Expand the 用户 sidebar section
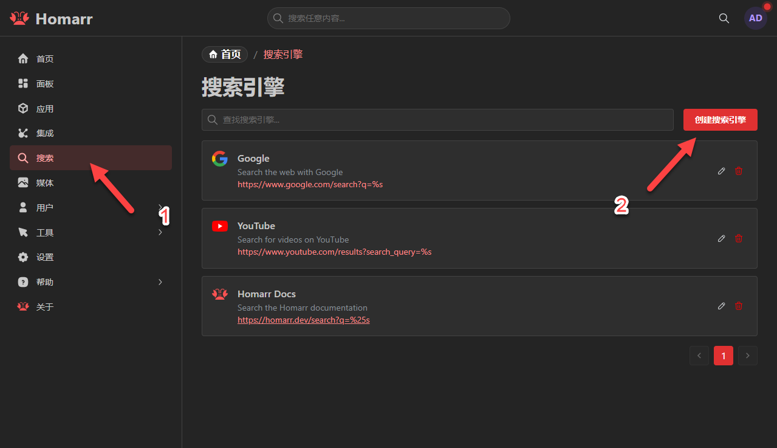The width and height of the screenshot is (777, 448). 91,208
